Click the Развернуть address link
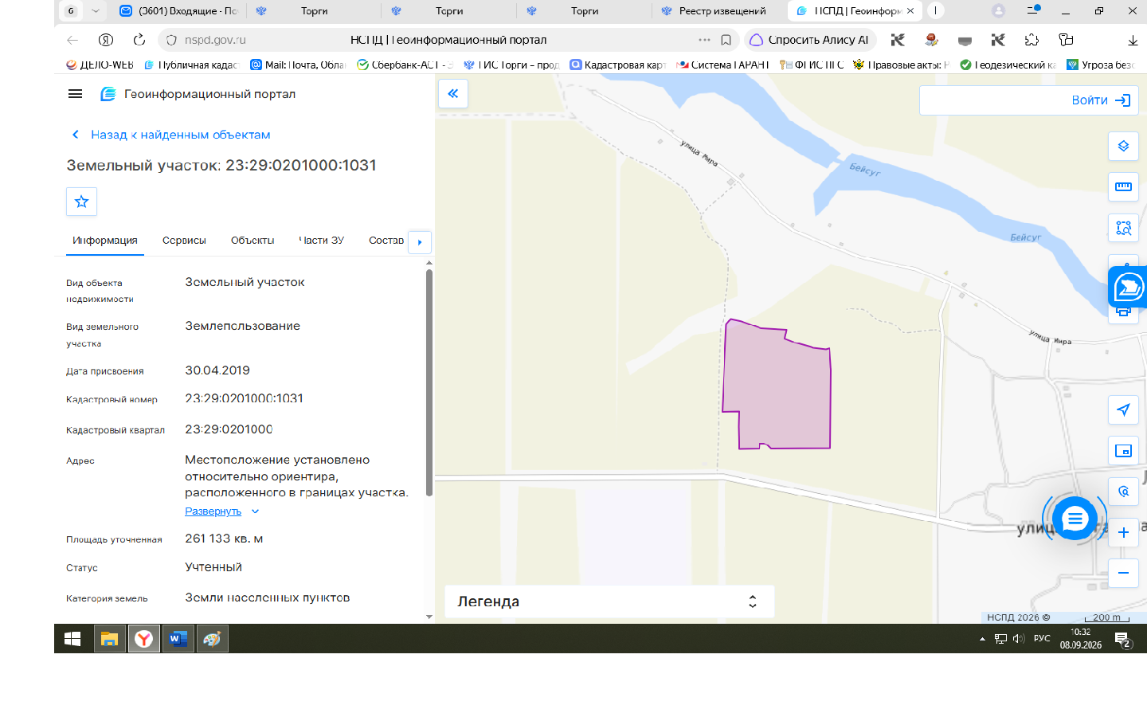This screenshot has width=1147, height=717. 213,511
